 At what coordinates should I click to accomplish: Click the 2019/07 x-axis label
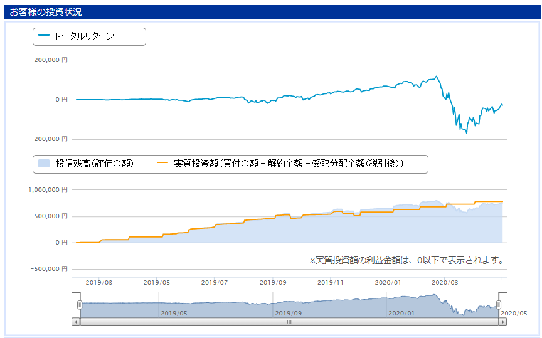click(x=215, y=282)
